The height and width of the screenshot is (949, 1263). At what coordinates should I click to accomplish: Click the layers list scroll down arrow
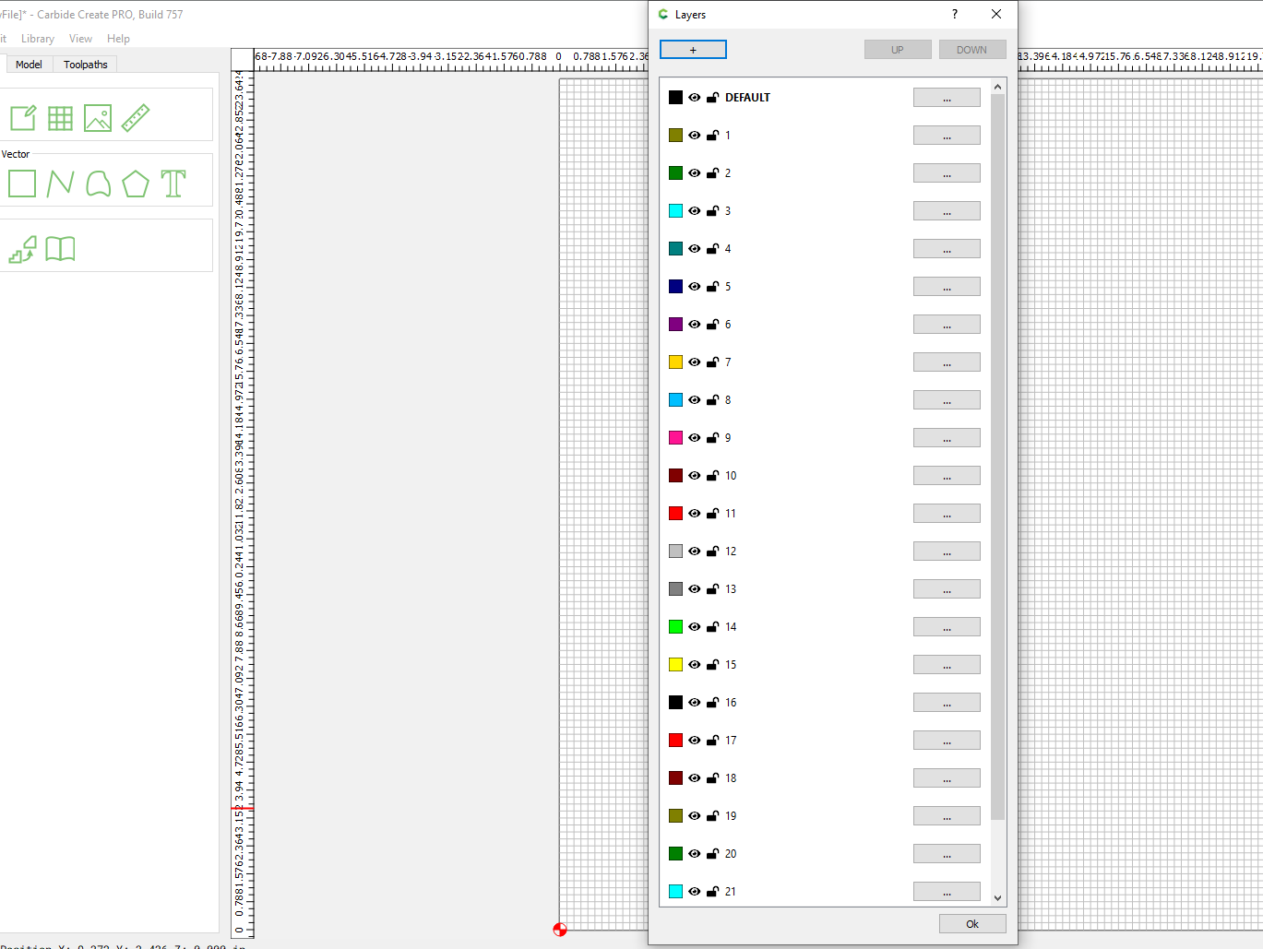pos(997,898)
